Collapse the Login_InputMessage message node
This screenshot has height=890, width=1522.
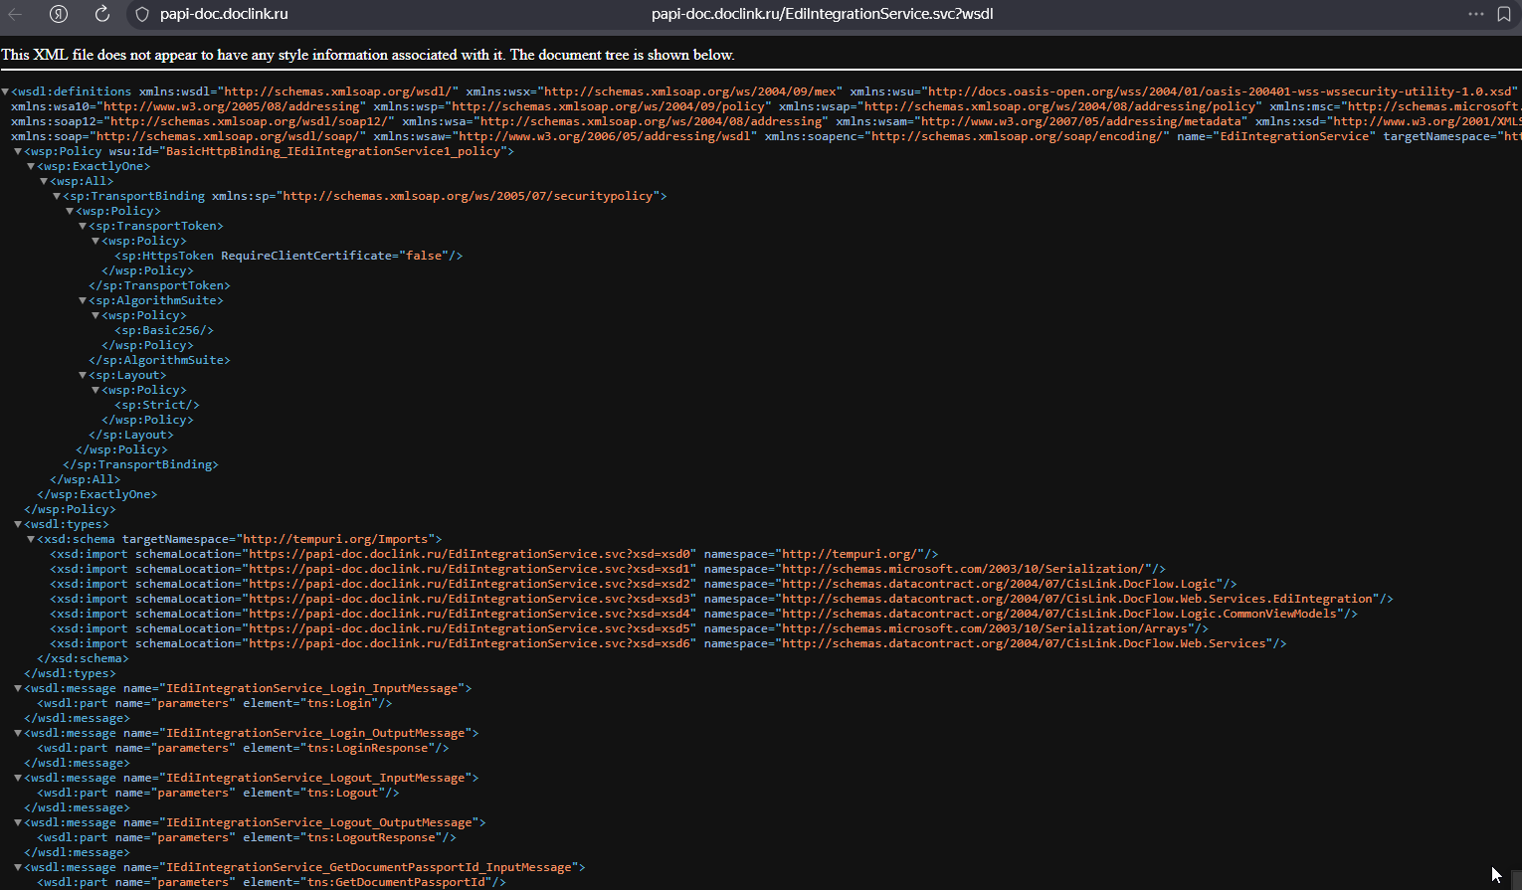point(18,688)
